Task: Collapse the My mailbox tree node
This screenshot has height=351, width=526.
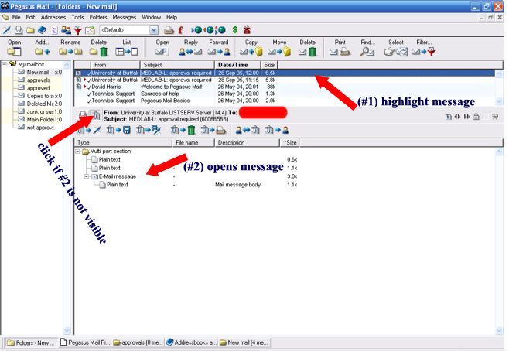Action: coord(5,63)
